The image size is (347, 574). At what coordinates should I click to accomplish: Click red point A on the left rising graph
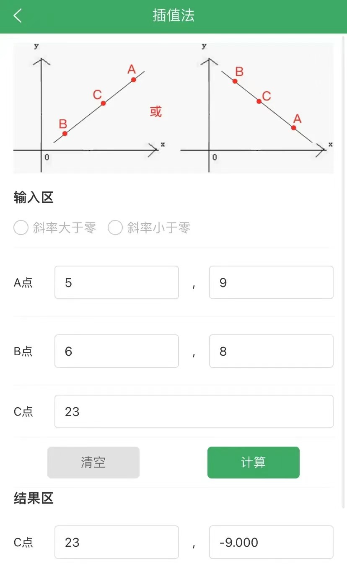click(133, 80)
